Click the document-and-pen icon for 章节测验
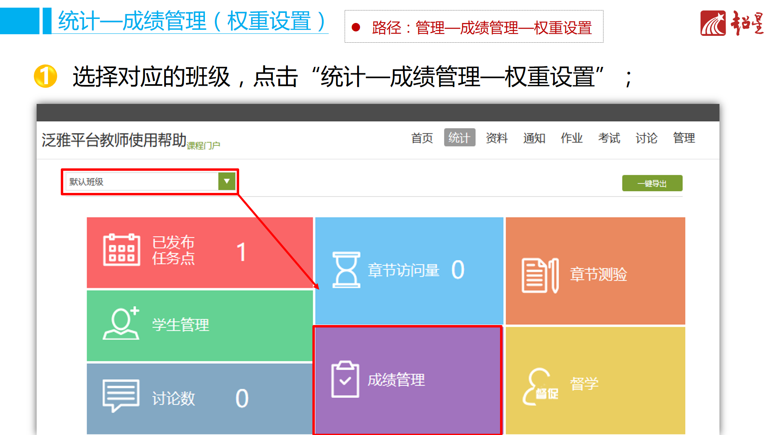 coord(540,275)
